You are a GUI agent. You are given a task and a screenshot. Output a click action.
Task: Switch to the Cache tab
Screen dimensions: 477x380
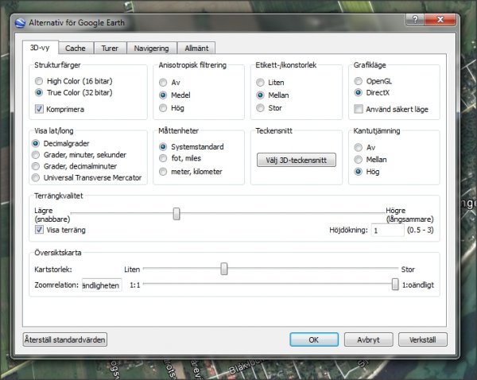tap(76, 48)
